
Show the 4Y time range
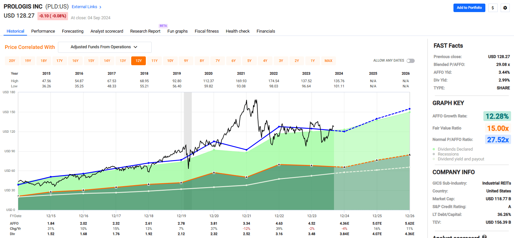pos(265,61)
